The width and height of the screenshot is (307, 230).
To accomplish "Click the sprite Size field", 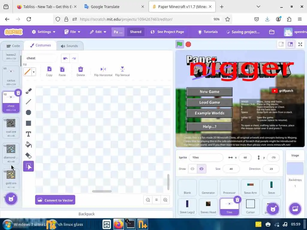I will point(231,169).
